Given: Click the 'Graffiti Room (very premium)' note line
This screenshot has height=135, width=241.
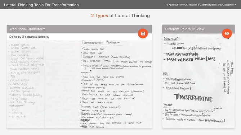Looking at the screenshot, I should point(100,107).
